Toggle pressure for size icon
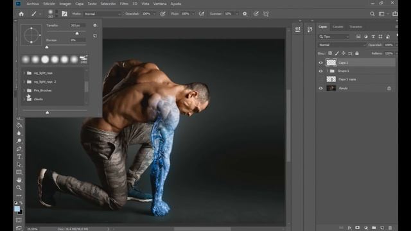Viewport: 411px width, 231px height. [x=256, y=14]
